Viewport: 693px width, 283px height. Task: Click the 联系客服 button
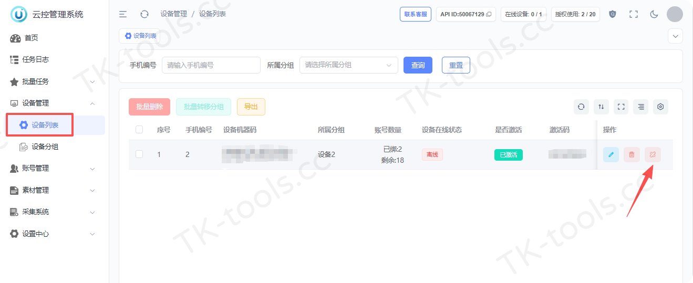[416, 14]
